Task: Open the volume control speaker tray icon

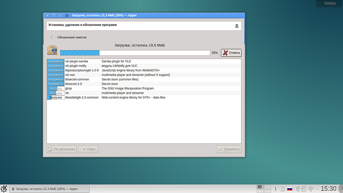Action: (297, 189)
